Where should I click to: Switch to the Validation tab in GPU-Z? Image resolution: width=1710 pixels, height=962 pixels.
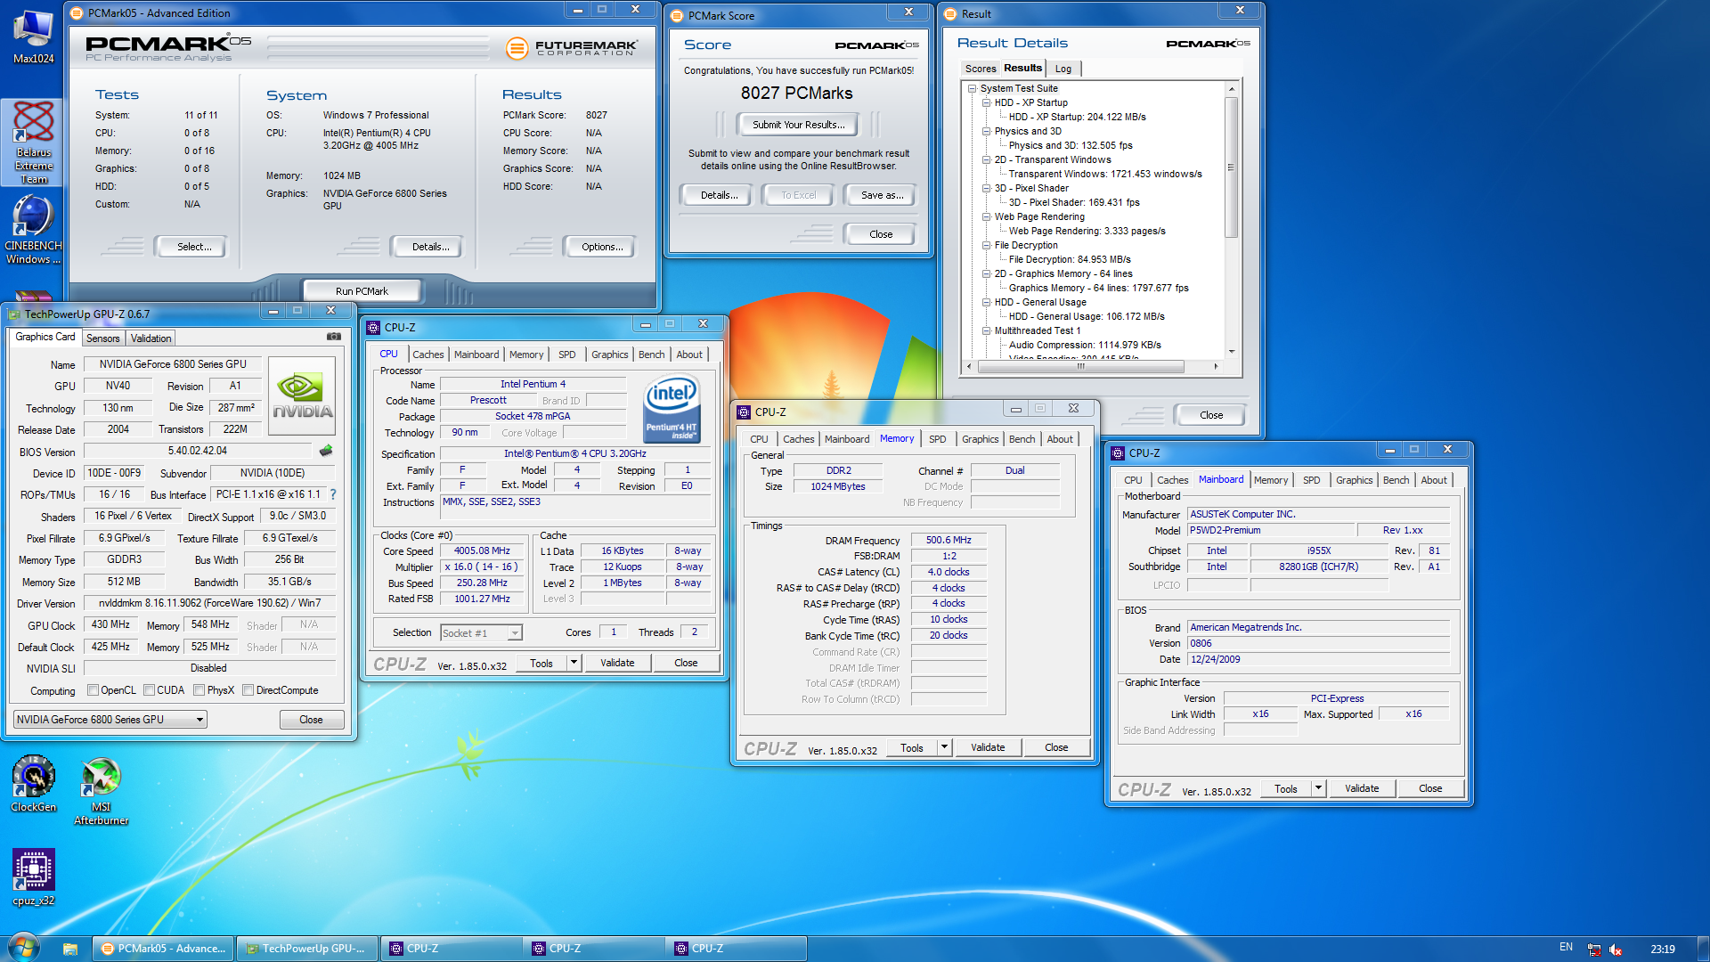(151, 338)
